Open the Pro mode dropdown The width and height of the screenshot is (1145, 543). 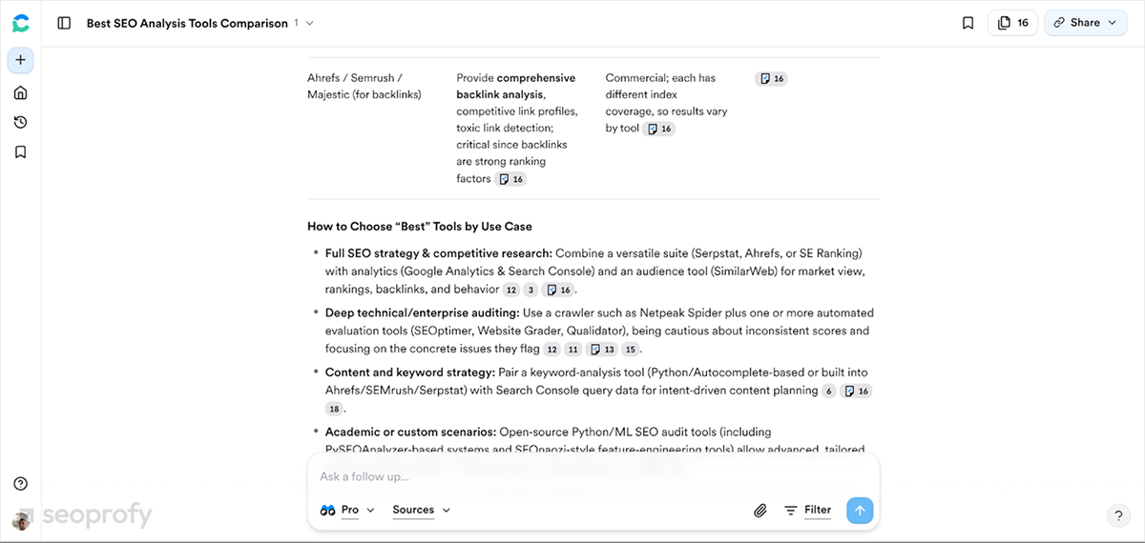pos(348,511)
